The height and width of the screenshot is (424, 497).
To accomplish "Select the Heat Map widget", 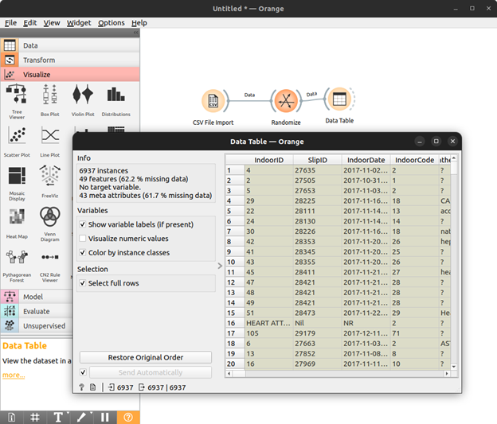I will [x=17, y=224].
